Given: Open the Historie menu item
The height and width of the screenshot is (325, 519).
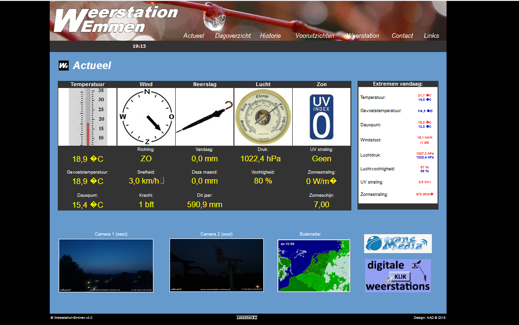Looking at the screenshot, I should click(270, 35).
